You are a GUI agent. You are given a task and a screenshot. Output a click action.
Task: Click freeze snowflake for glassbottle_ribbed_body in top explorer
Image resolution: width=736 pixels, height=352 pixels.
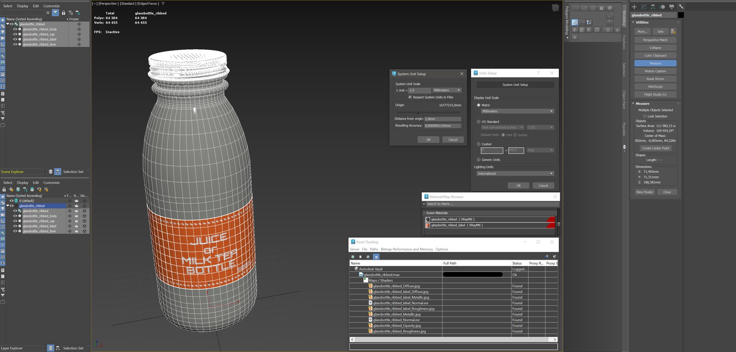tap(79, 29)
